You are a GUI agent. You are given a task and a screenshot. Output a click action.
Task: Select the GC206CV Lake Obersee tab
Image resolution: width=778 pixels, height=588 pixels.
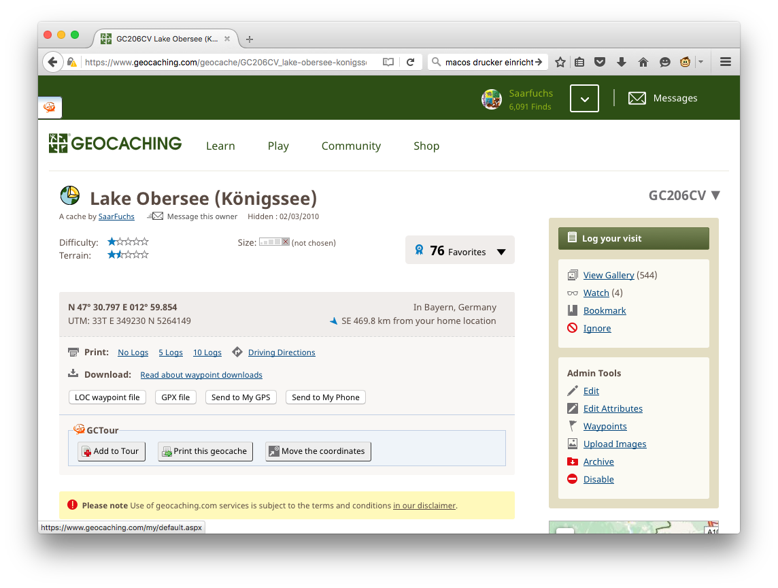166,39
